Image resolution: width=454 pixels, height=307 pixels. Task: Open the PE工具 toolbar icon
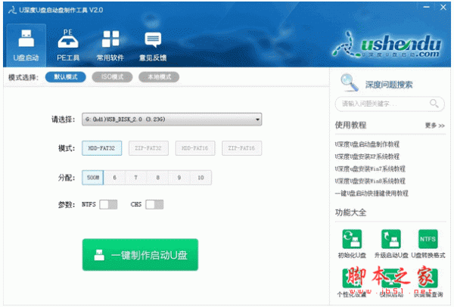pos(68,39)
